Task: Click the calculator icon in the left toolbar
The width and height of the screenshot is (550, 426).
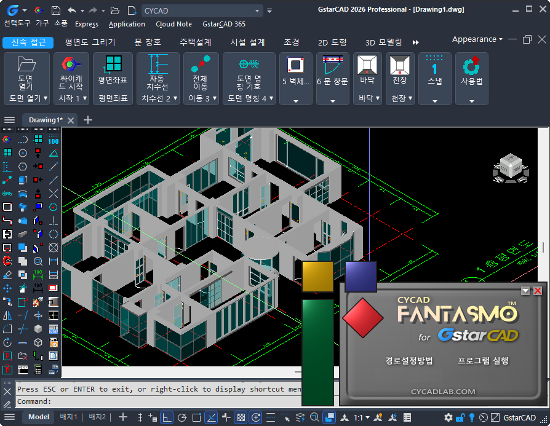Action: (x=38, y=369)
